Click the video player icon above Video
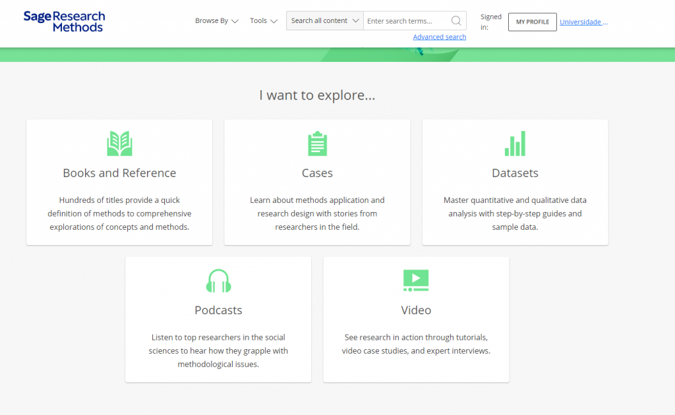The width and height of the screenshot is (675, 415). pos(416,281)
